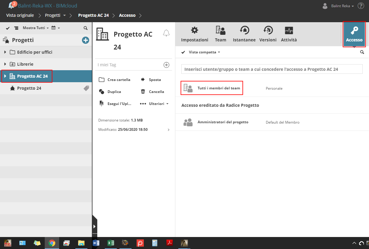Click the user/group access input field

pos(272,69)
